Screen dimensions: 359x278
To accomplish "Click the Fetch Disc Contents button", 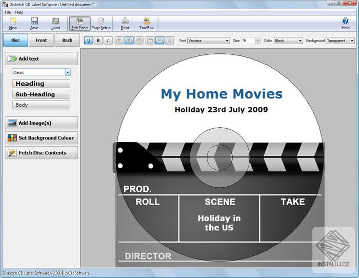I will (41, 153).
